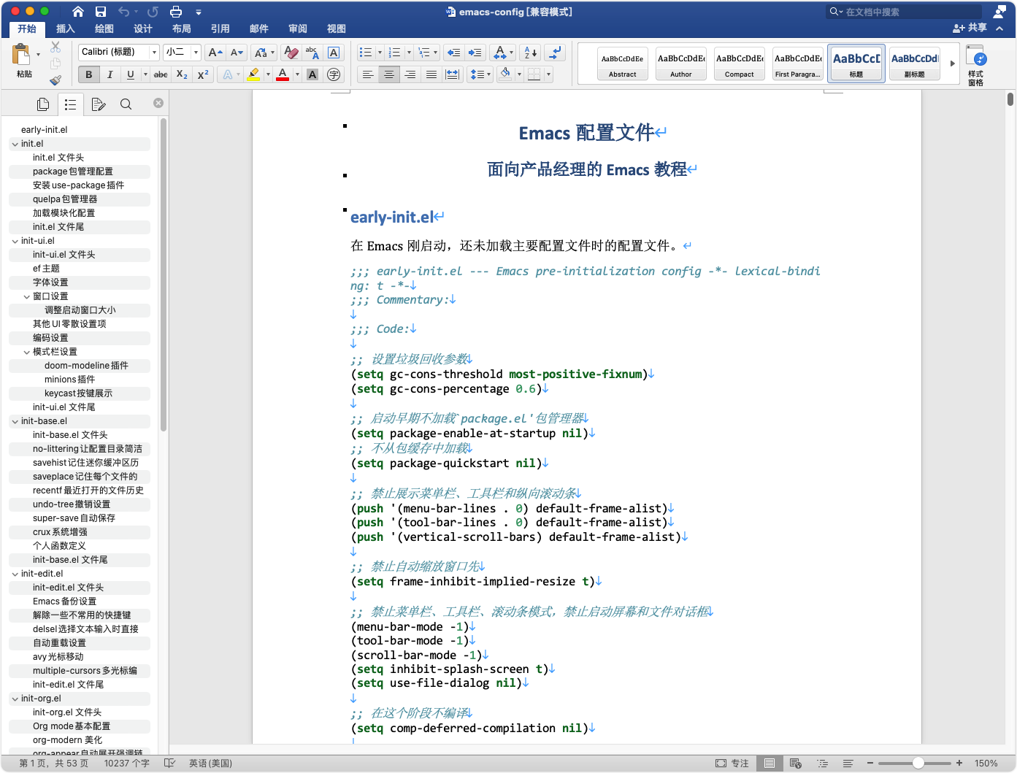Viewport: 1017px width, 773px height.
Task: Click the phonetic guide abc-A icon
Action: [x=312, y=53]
